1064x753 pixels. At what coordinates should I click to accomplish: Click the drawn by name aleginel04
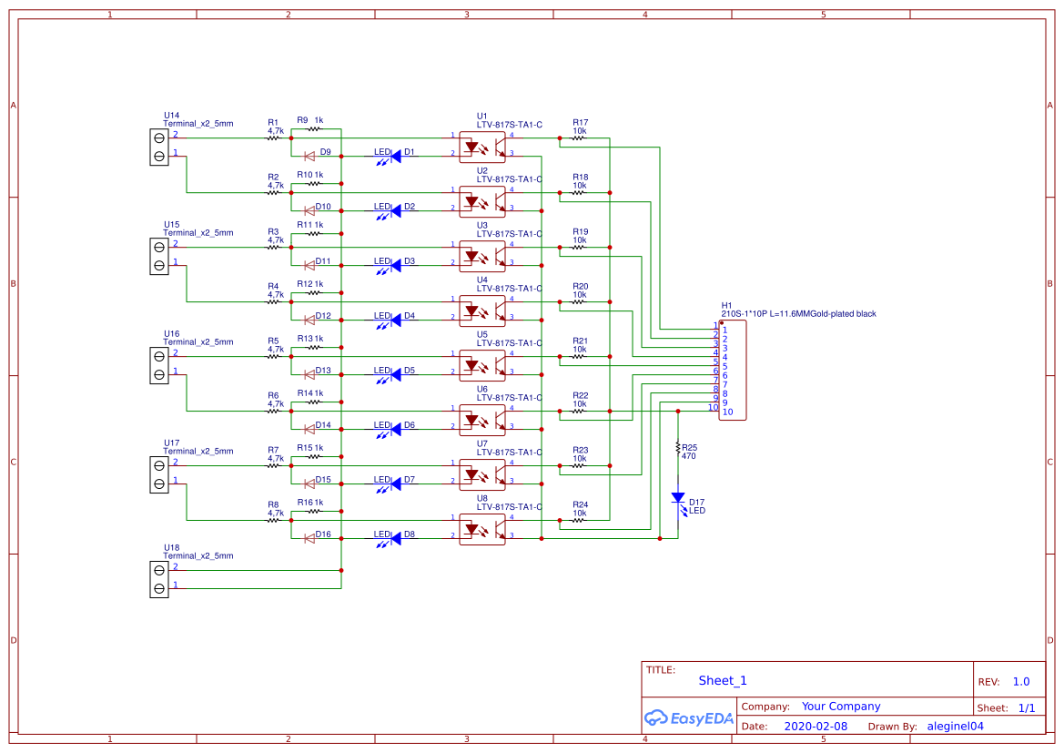[x=954, y=726]
